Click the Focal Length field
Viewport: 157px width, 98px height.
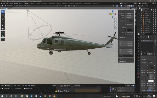click(x=129, y=14)
